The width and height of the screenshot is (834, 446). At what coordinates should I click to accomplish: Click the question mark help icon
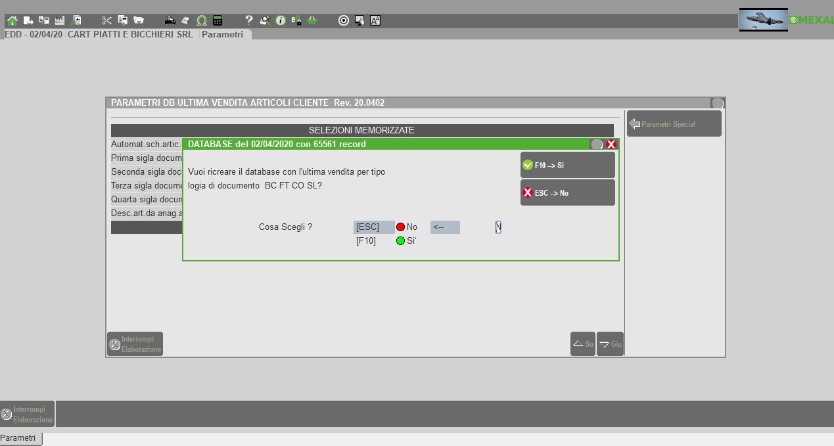click(x=249, y=20)
